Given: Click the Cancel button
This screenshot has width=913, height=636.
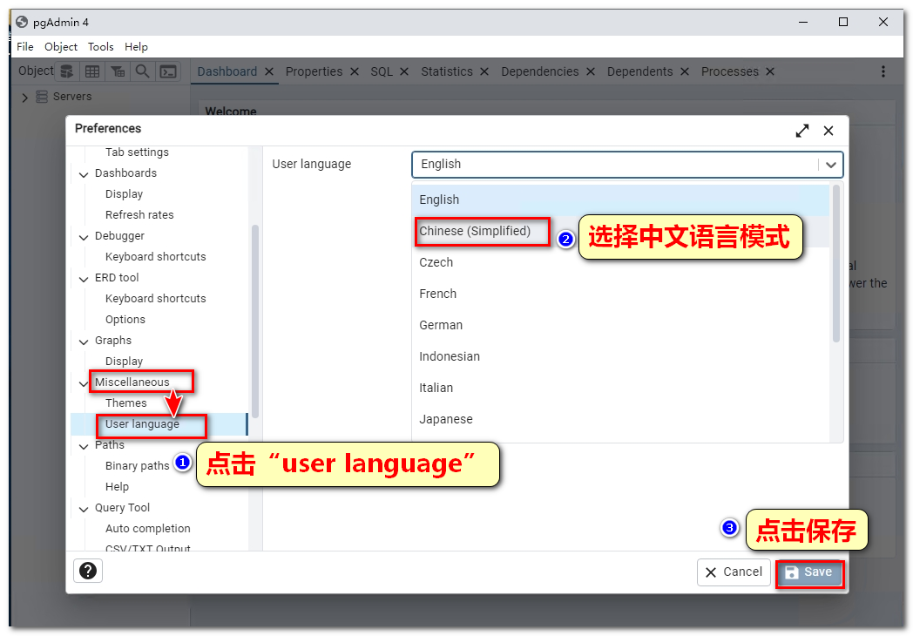Looking at the screenshot, I should point(734,572).
